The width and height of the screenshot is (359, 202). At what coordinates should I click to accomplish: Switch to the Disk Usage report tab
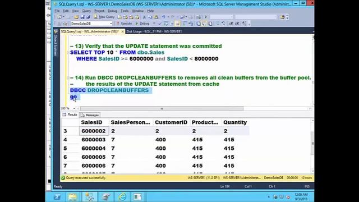(x=154, y=31)
